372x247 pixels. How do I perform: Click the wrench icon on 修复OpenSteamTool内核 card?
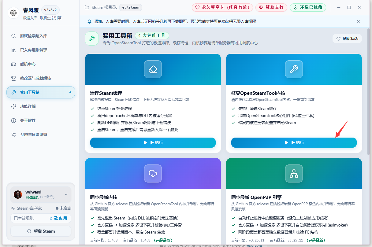(294, 69)
